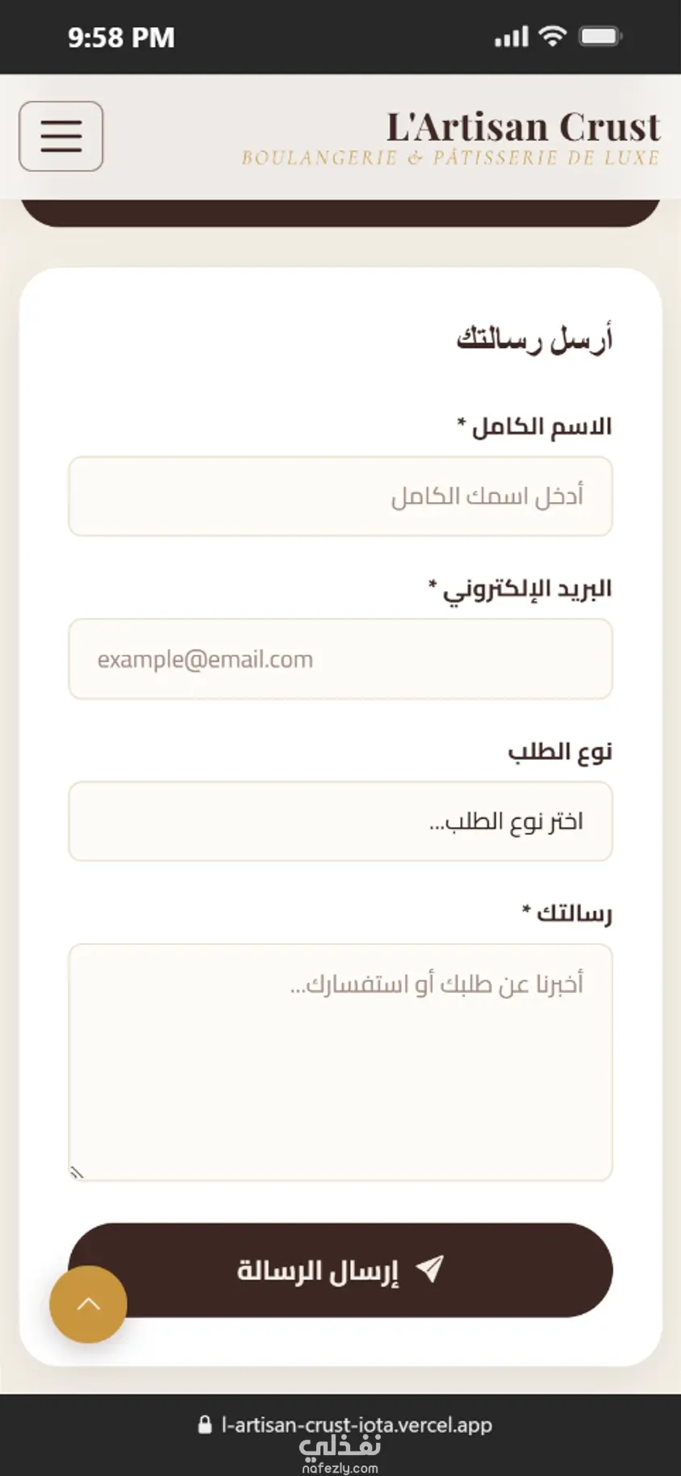Tap the golden scroll-to-top arrow button

(88, 1304)
